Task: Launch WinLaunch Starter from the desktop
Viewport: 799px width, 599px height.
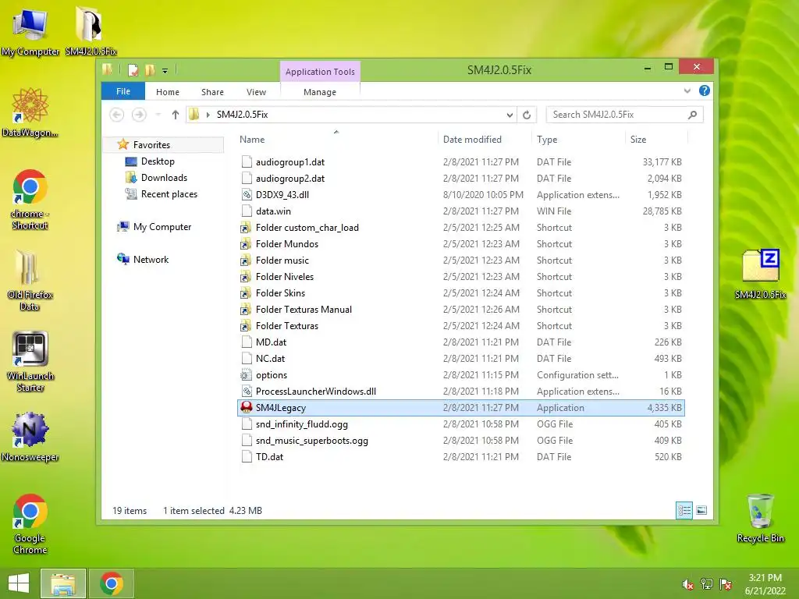Action: [30, 362]
